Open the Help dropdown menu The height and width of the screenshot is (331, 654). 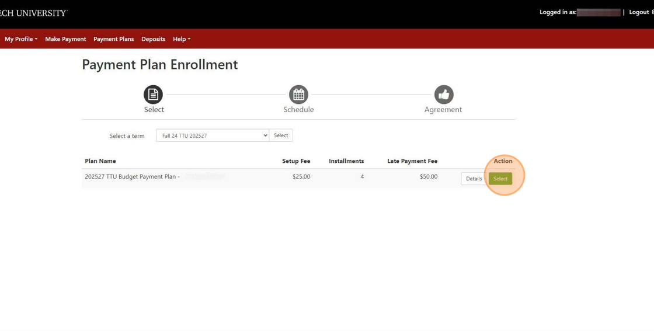point(182,39)
